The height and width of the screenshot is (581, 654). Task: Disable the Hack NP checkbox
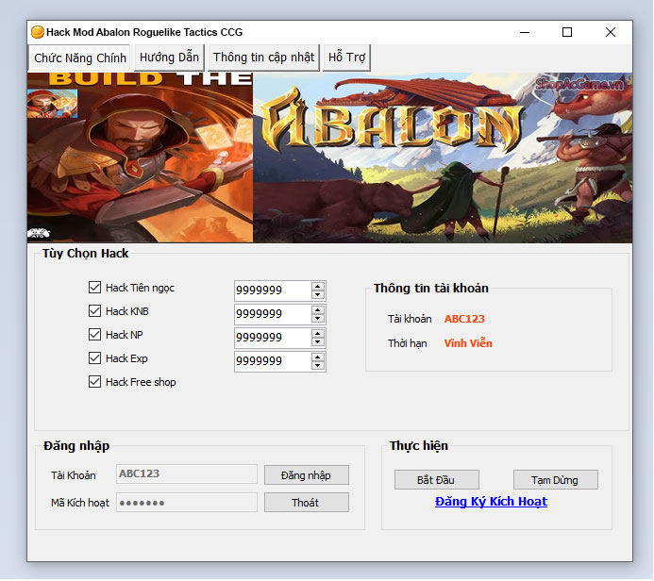(94, 334)
